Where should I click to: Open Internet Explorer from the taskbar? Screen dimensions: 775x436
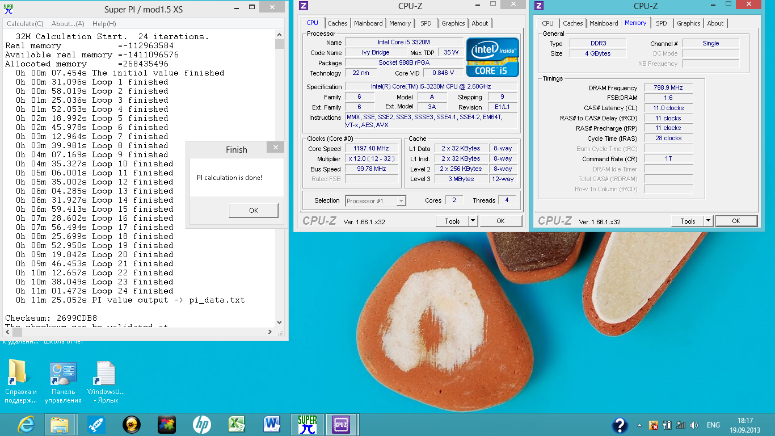tap(26, 425)
